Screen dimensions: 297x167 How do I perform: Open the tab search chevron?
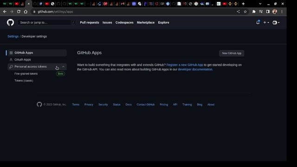tap(260, 4)
